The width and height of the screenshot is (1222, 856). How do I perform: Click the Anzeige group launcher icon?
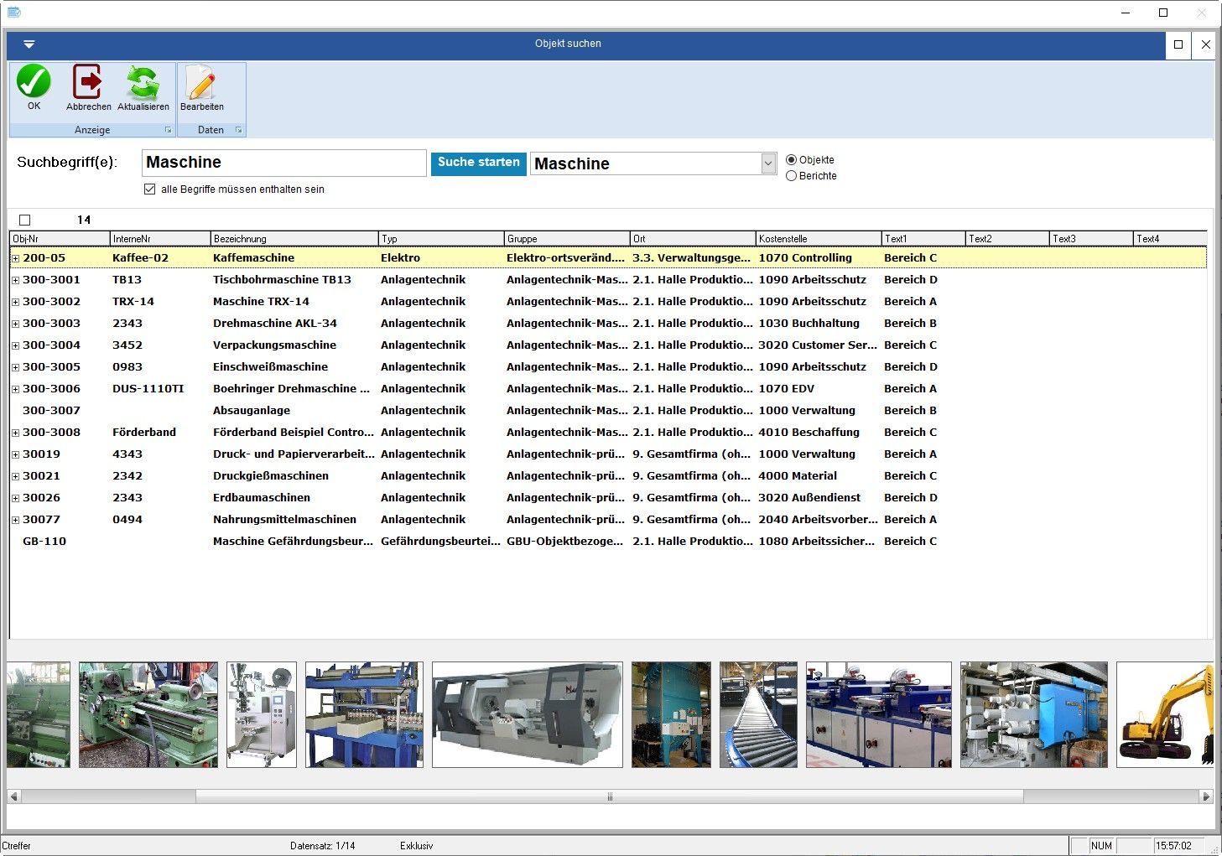[168, 130]
